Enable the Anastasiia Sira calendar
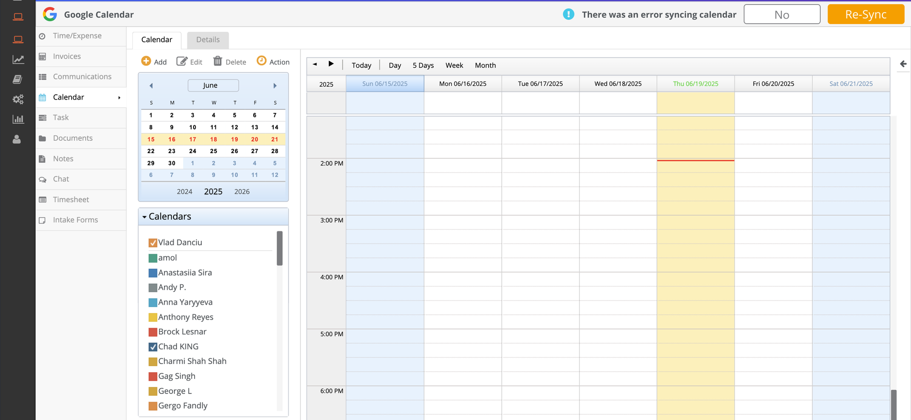The height and width of the screenshot is (420, 911). click(x=153, y=273)
